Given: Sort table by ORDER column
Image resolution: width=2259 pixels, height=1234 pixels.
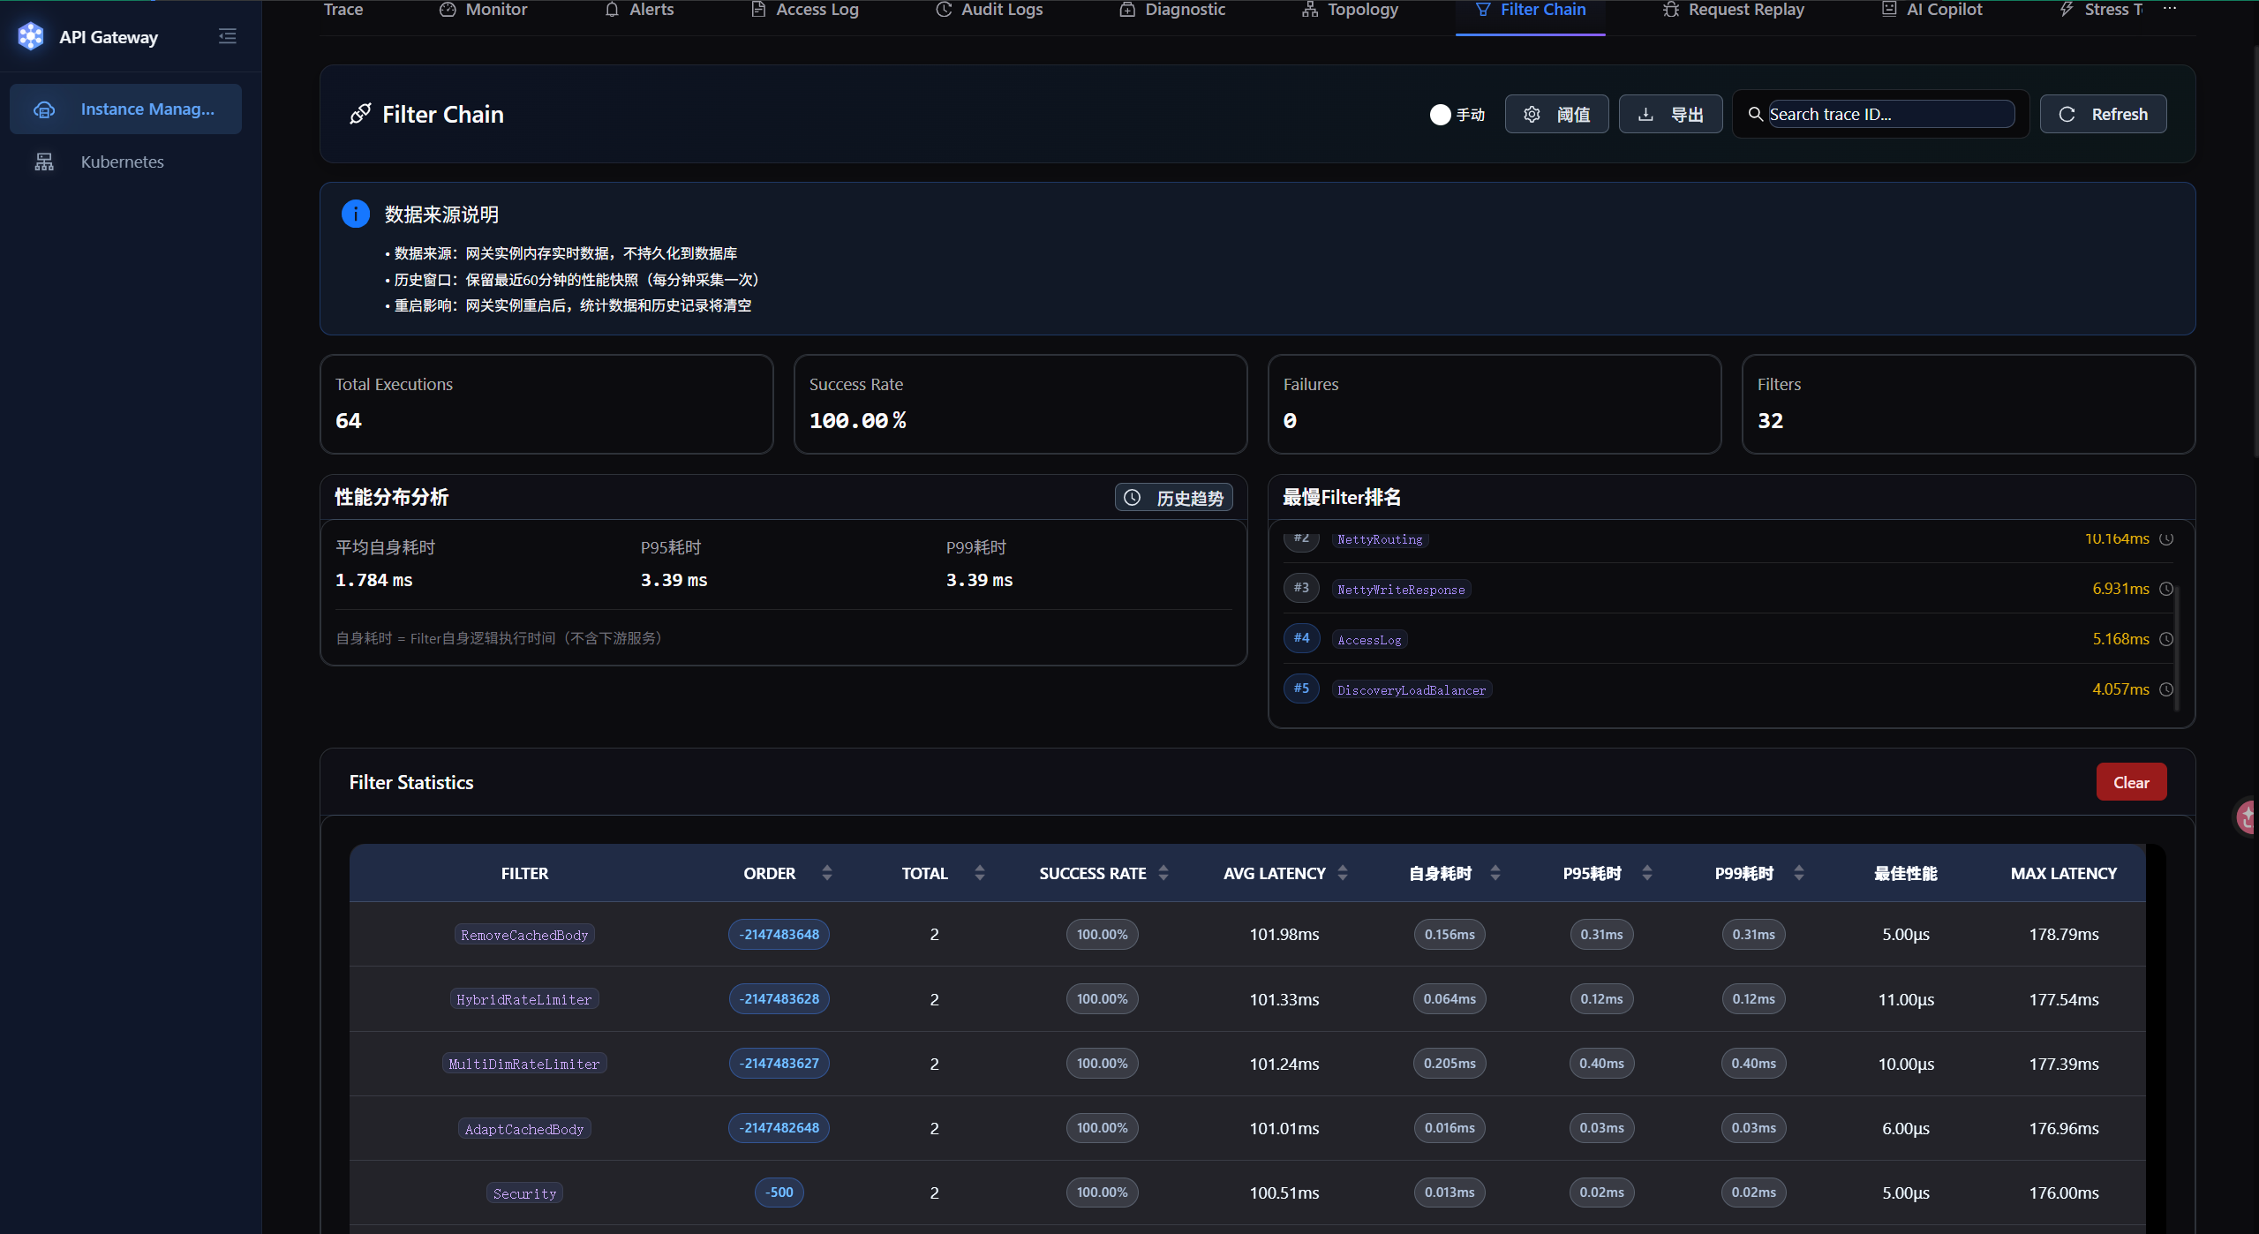Looking at the screenshot, I should [x=827, y=873].
